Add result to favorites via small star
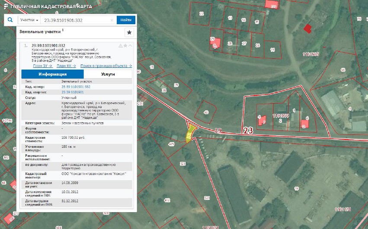This screenshot has width=368, height=229. pos(125,46)
